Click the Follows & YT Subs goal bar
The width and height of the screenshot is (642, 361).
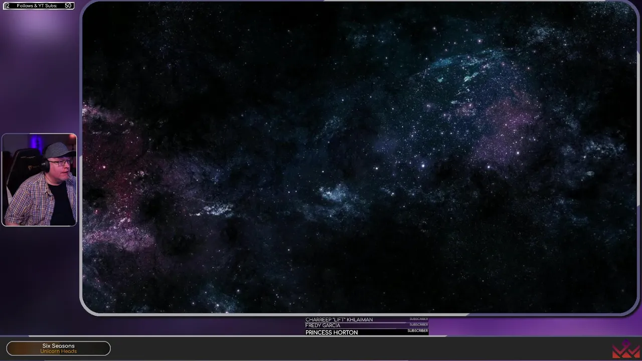pyautogui.click(x=39, y=6)
